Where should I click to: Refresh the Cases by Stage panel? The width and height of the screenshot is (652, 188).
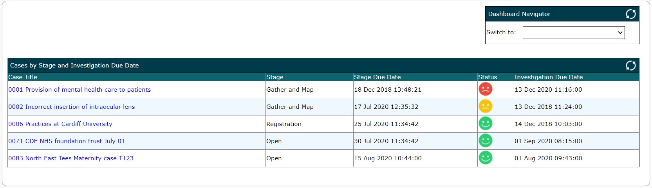tap(630, 66)
